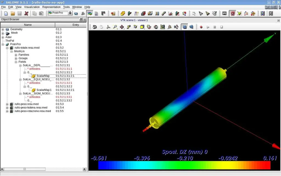The height and width of the screenshot is (176, 281).
Task: Open the last filmstrip animation icon
Action: click(x=271, y=13)
